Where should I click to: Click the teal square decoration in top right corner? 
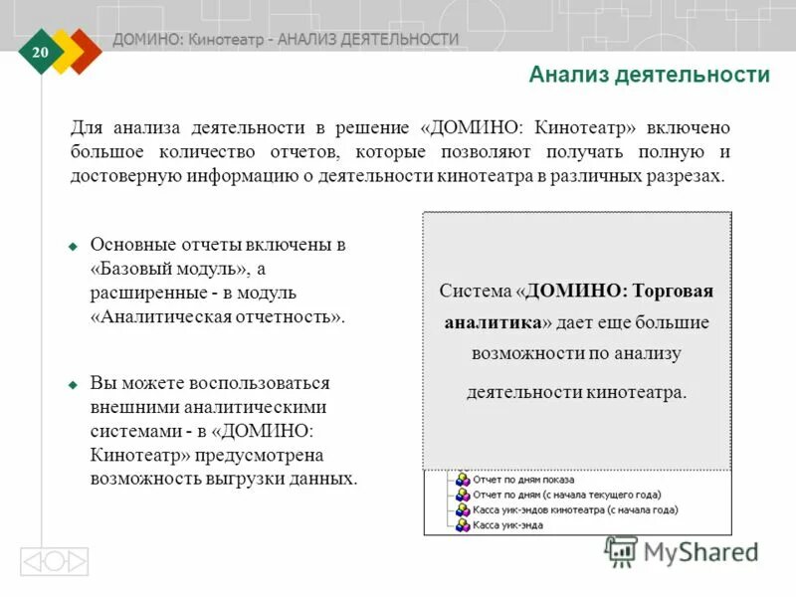click(x=740, y=15)
